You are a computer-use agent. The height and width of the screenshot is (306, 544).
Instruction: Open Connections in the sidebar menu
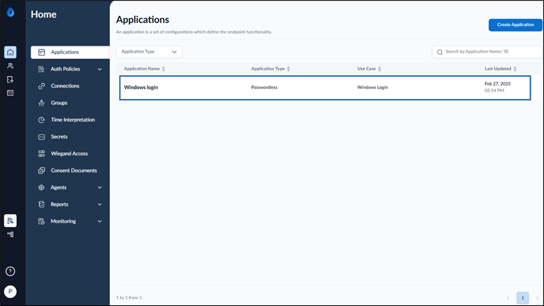point(65,86)
